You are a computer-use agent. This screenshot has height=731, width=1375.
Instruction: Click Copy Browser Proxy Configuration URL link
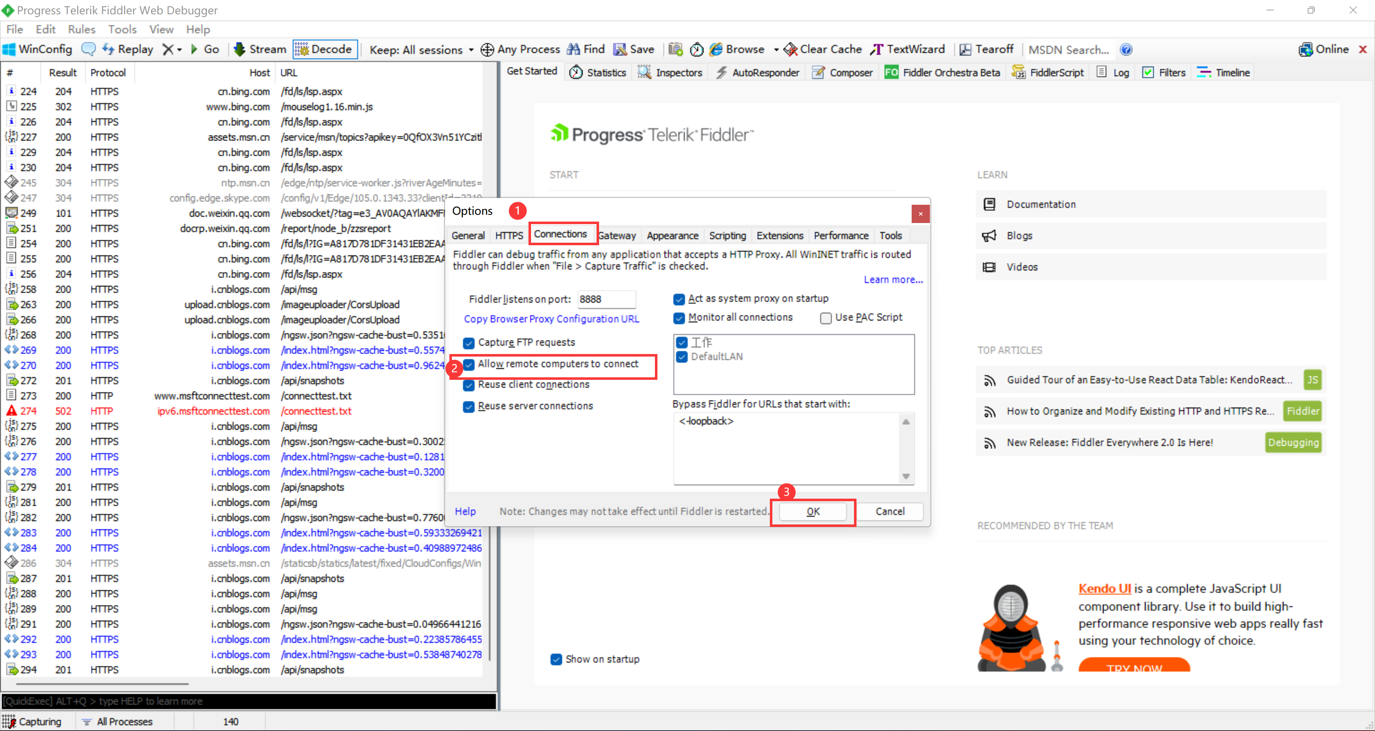[551, 319]
